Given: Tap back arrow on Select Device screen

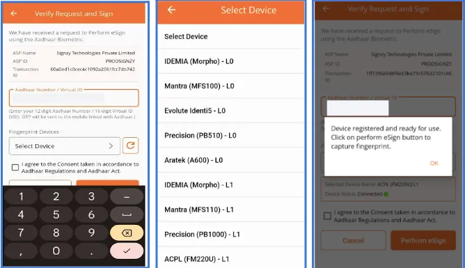Looking at the screenshot, I should point(171,10).
